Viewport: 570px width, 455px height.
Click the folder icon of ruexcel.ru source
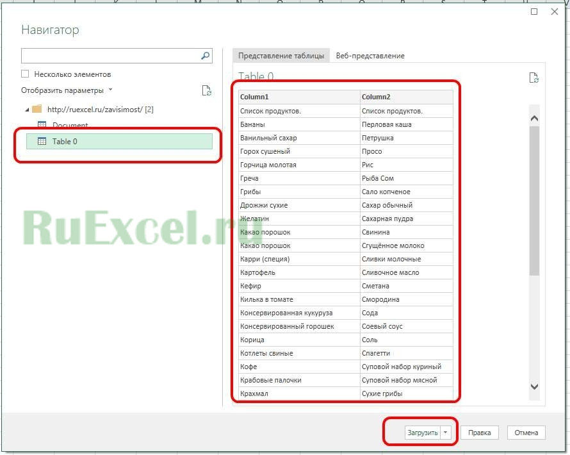coord(37,109)
